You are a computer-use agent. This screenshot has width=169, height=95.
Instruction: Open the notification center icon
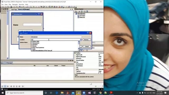click(x=166, y=93)
